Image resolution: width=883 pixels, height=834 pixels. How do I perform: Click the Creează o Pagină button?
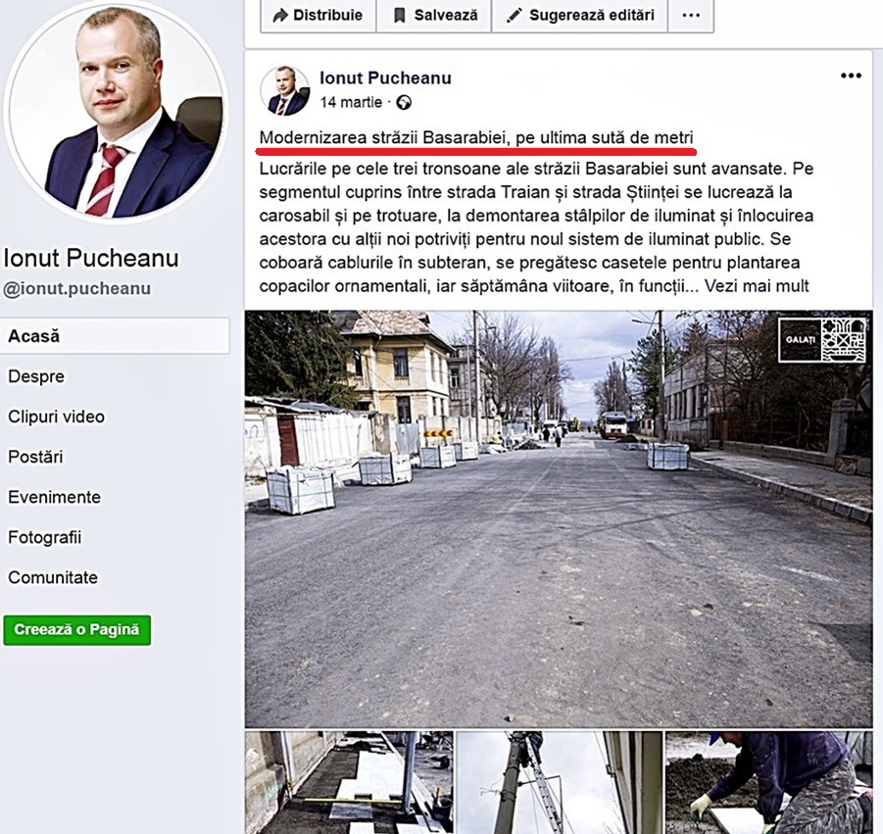tap(76, 629)
